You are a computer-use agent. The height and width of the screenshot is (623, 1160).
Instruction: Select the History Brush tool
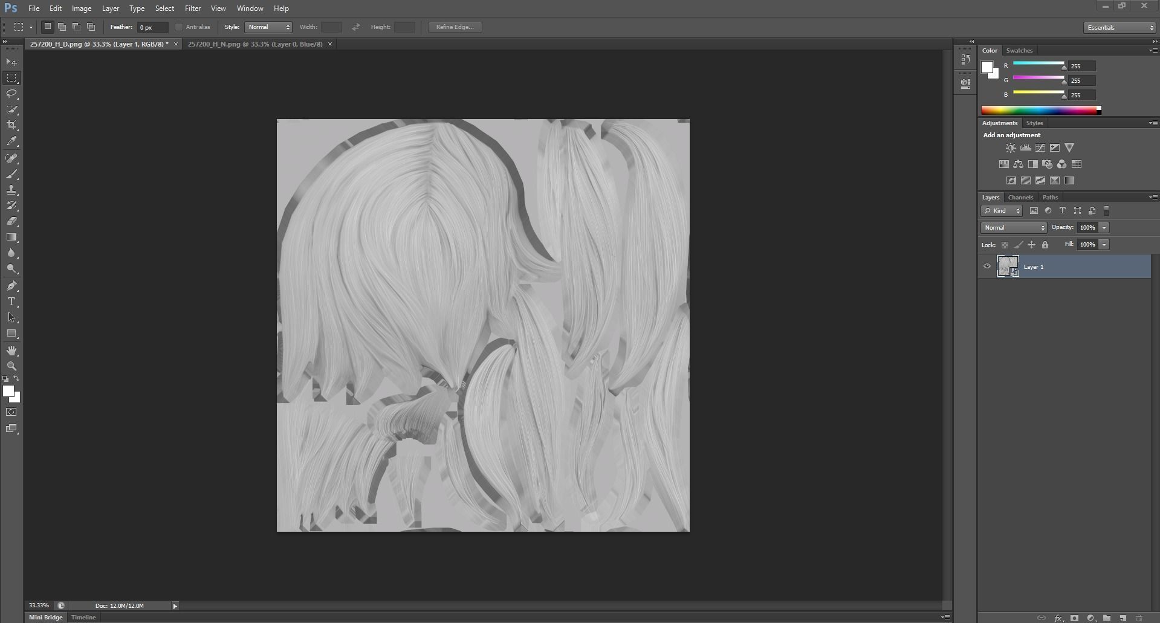(x=11, y=205)
